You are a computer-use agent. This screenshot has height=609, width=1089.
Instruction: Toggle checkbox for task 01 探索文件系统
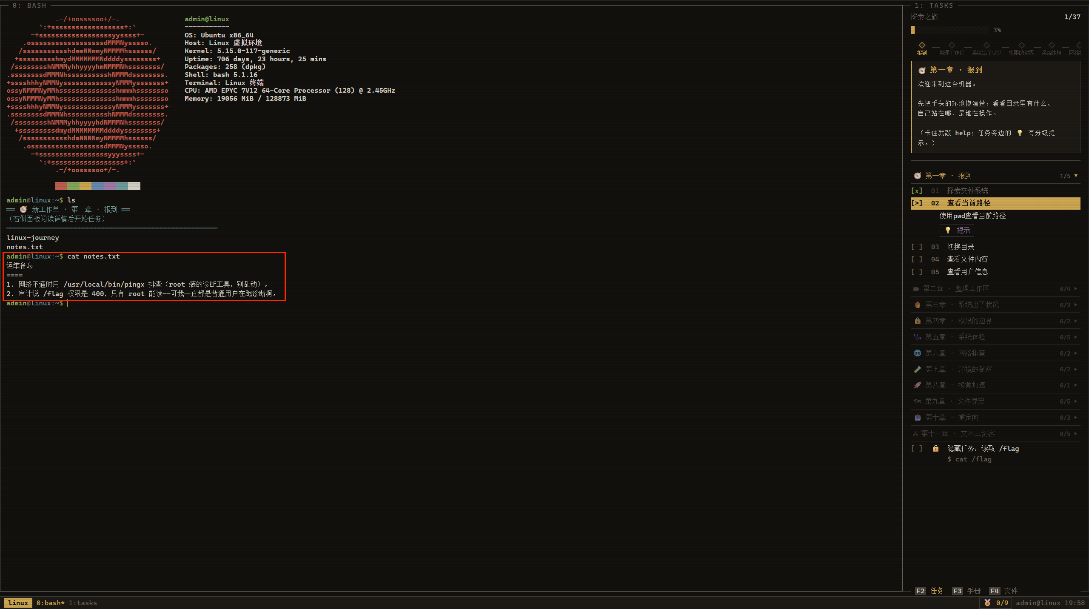point(917,191)
